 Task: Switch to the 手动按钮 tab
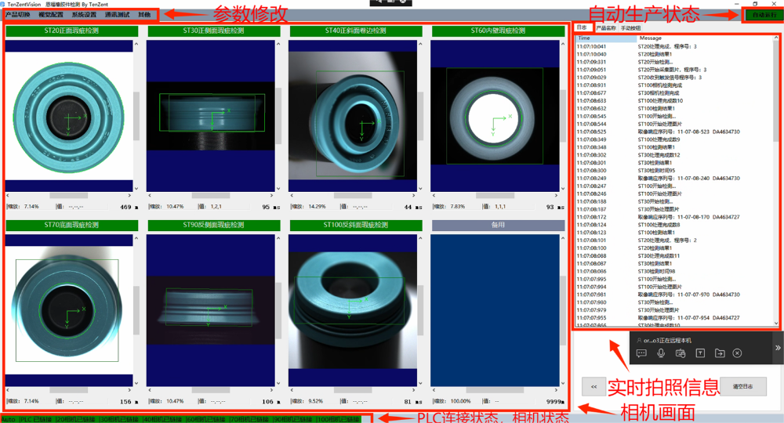(630, 28)
